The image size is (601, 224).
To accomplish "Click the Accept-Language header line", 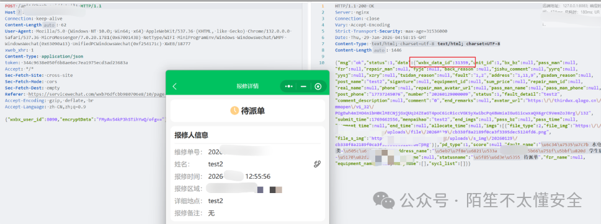I will click(x=45, y=106).
